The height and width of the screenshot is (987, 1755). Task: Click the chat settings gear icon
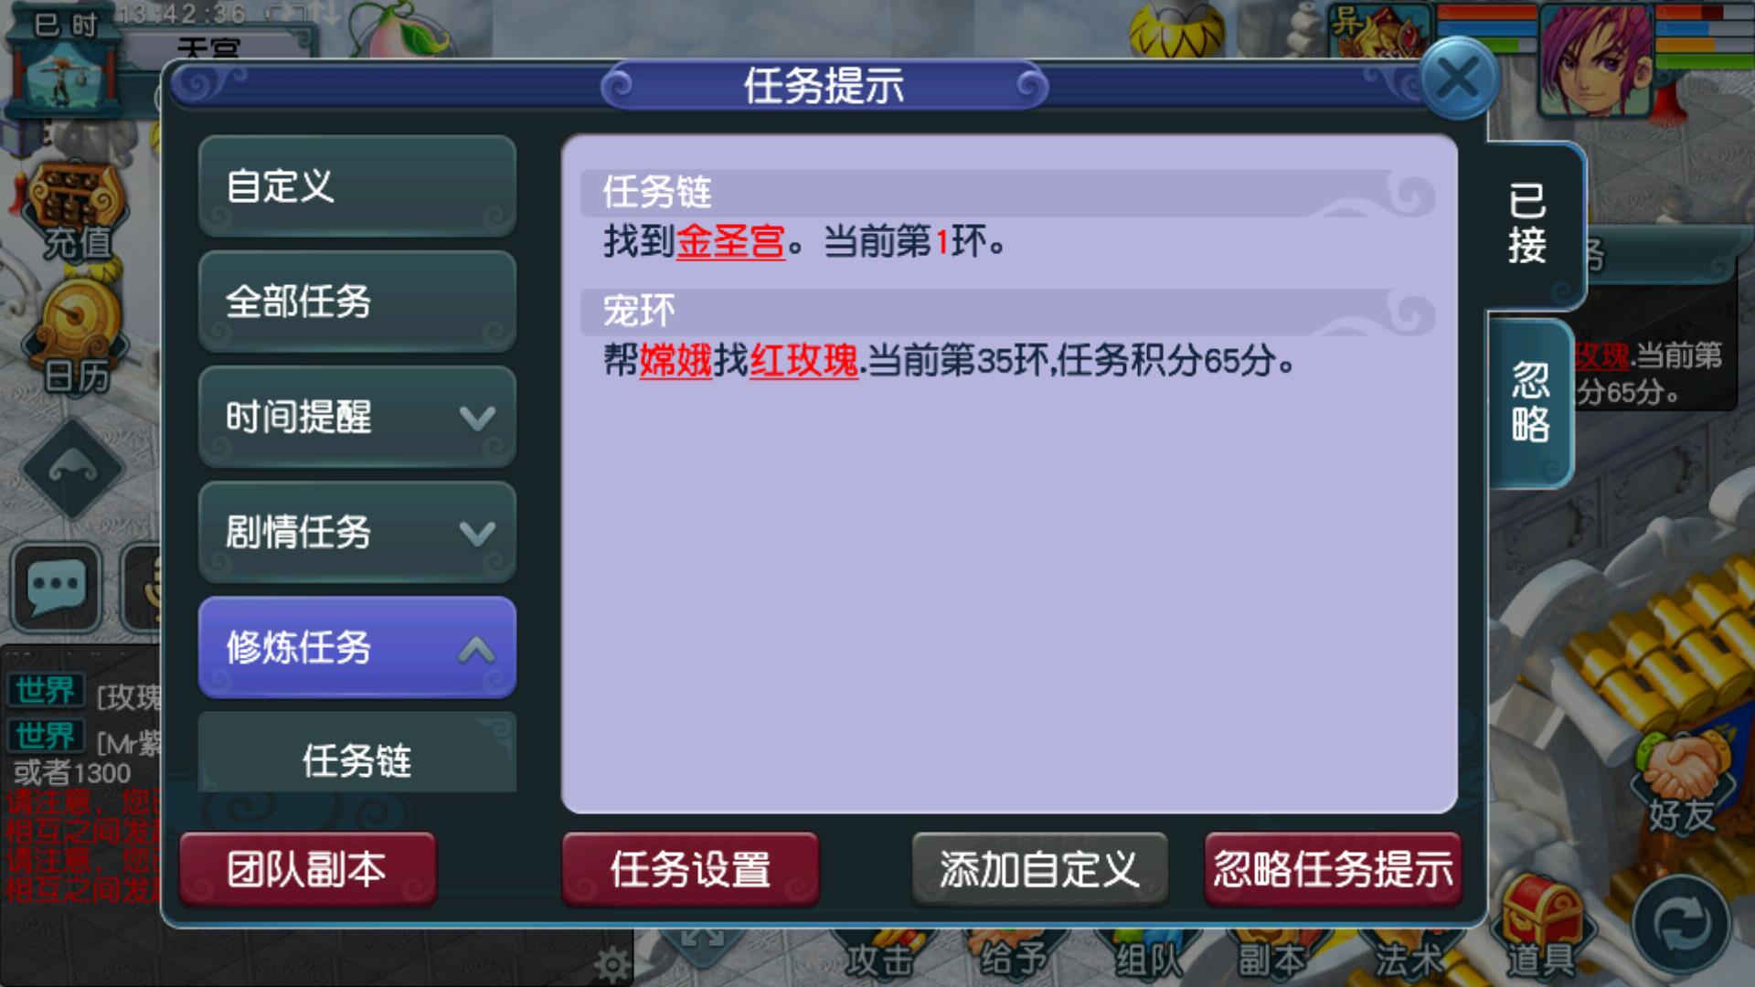coord(611,963)
